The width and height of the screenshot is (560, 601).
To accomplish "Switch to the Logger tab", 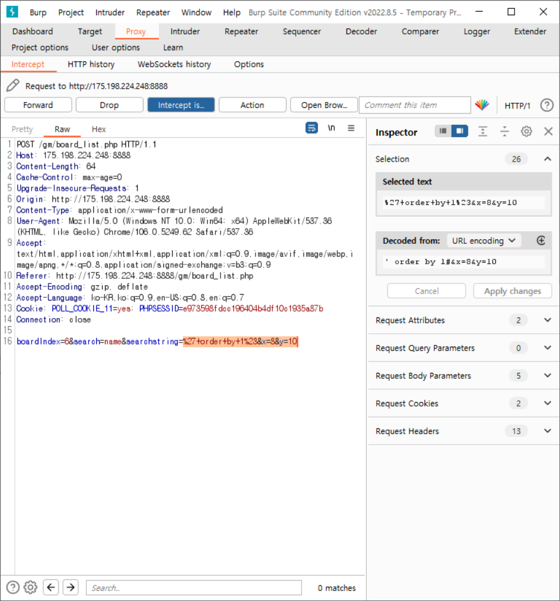I will [477, 32].
